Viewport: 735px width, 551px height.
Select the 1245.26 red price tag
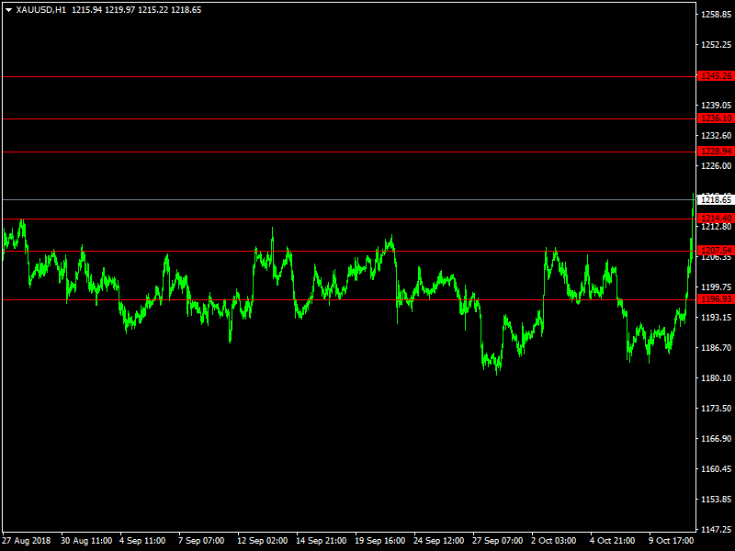(715, 76)
